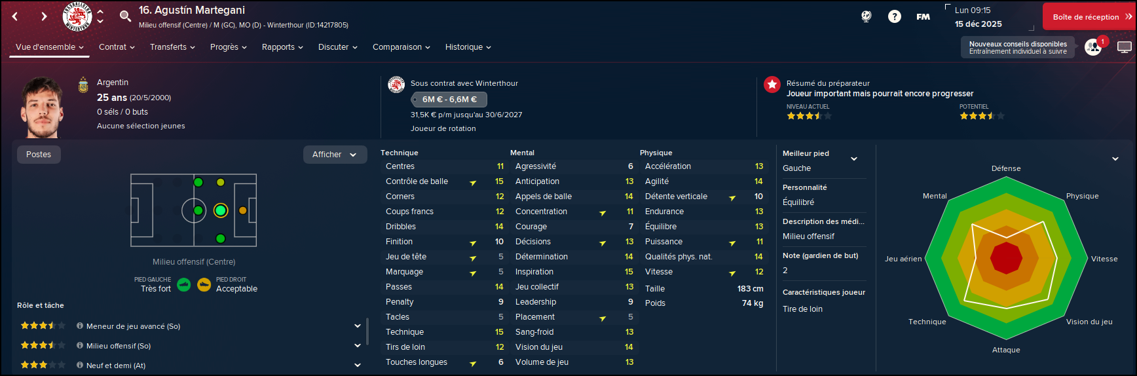Open the search magnifier icon
The image size is (1137, 376).
(x=125, y=16)
